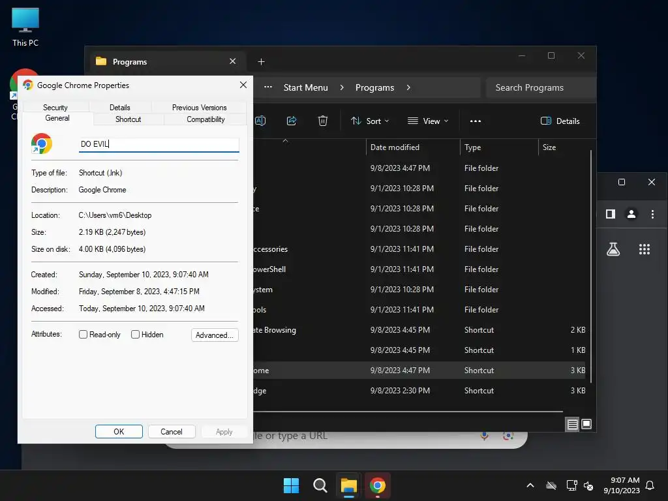Open breadcrumb overflow ellipsis in address bar
The width and height of the screenshot is (668, 501).
268,87
